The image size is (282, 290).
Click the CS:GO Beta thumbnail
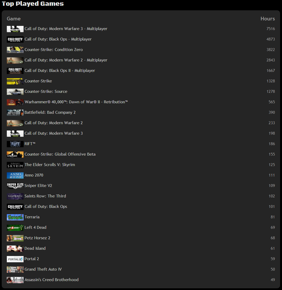[x=15, y=155]
